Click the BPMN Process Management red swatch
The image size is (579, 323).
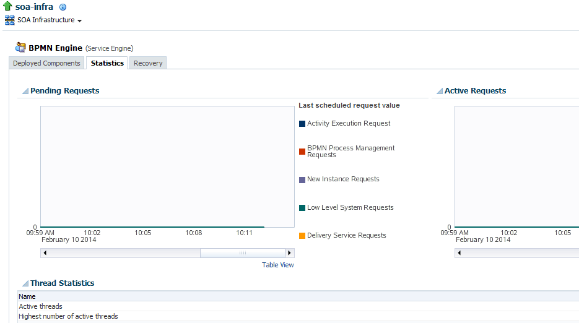click(x=302, y=152)
